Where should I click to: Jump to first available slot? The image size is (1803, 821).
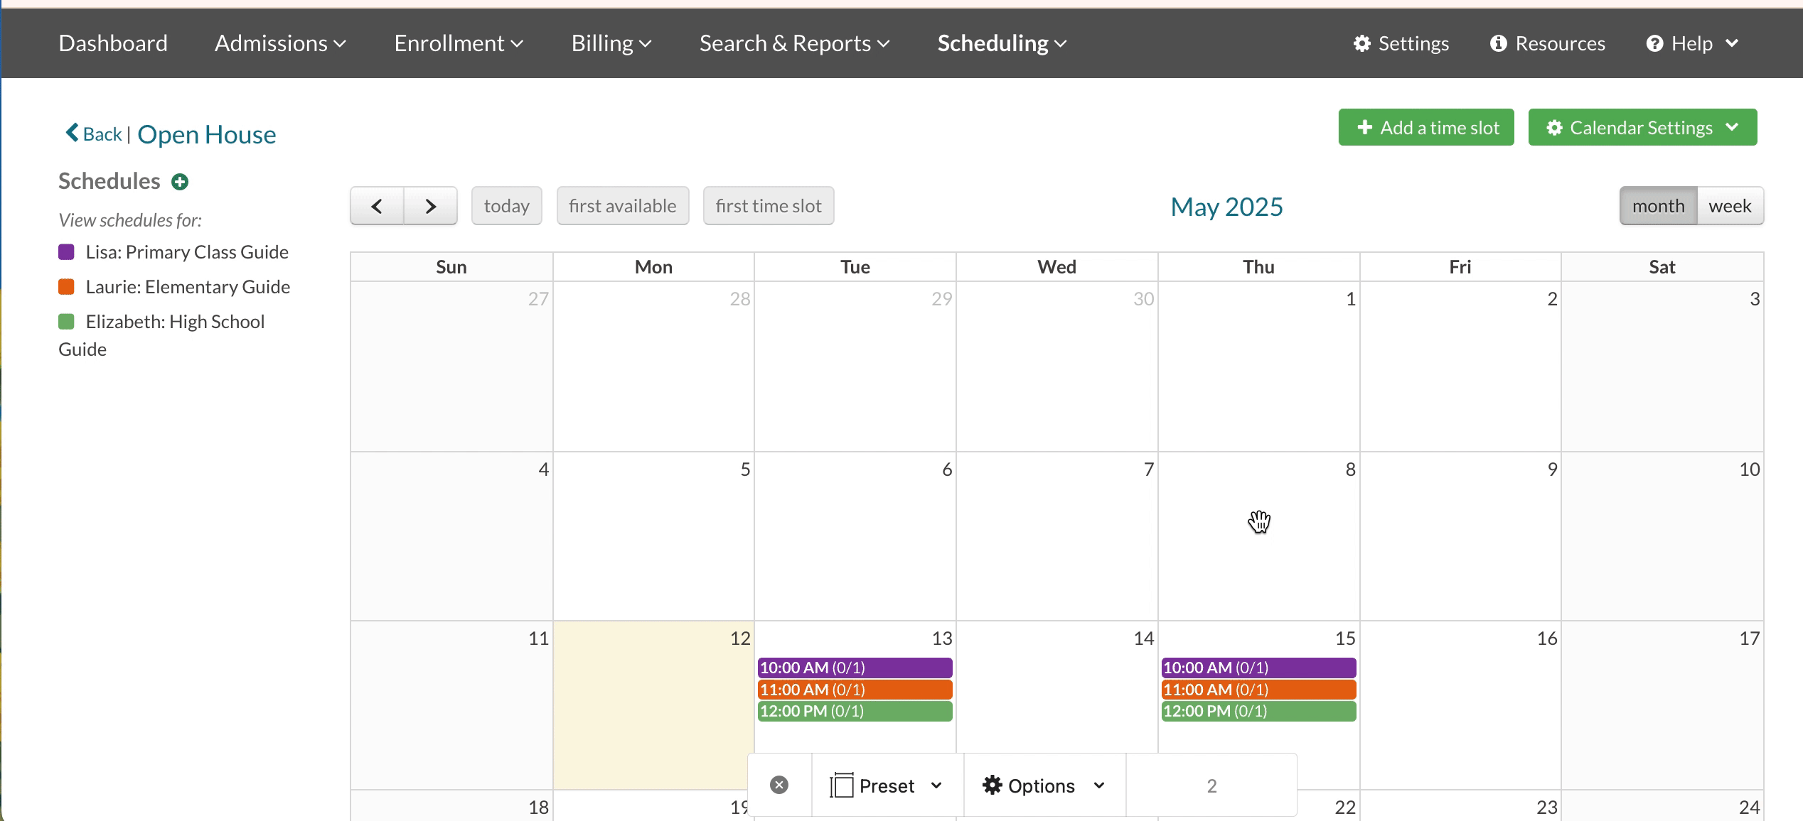point(622,206)
